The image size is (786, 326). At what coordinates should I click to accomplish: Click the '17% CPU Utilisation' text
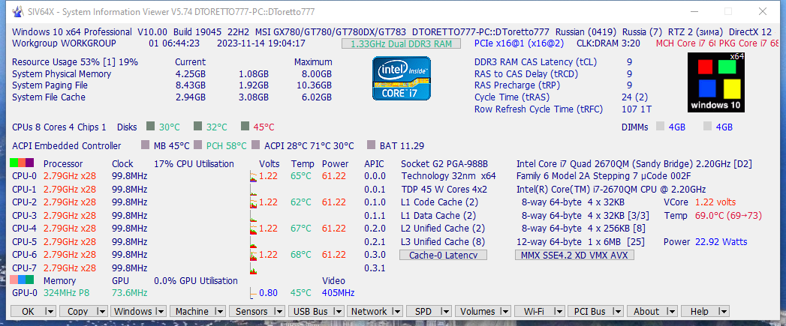194,164
